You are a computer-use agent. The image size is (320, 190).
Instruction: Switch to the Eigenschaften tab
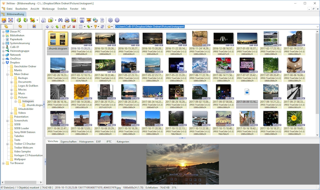click(x=68, y=142)
